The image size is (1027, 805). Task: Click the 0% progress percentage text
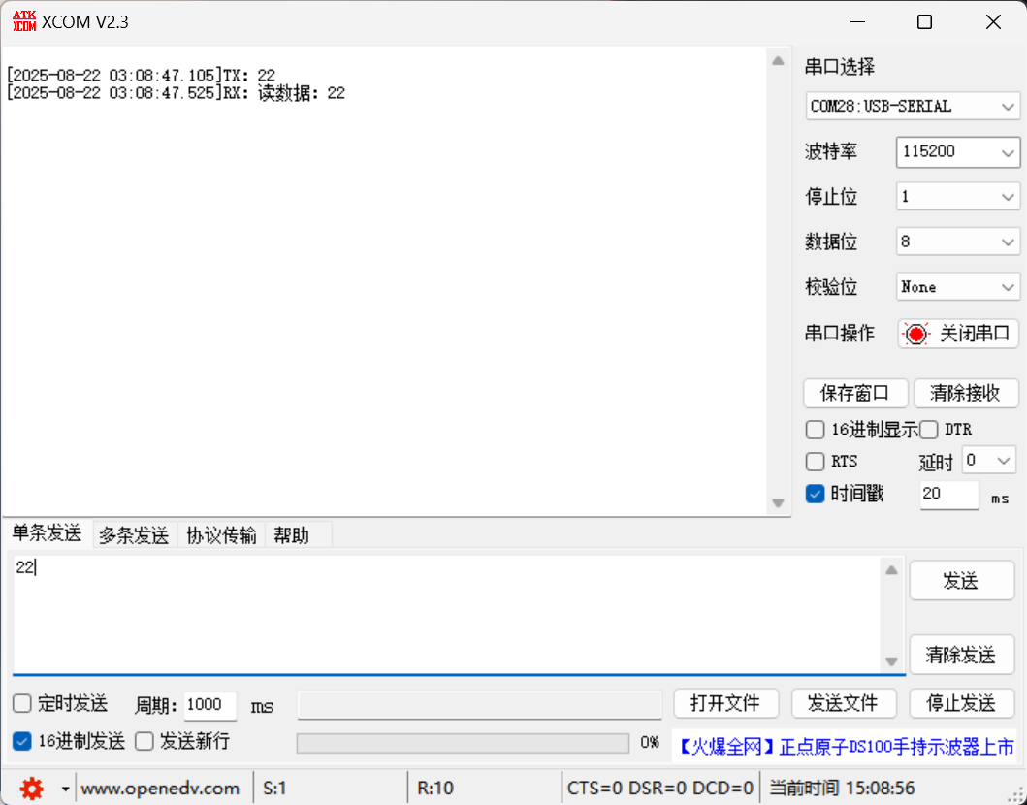pos(650,743)
